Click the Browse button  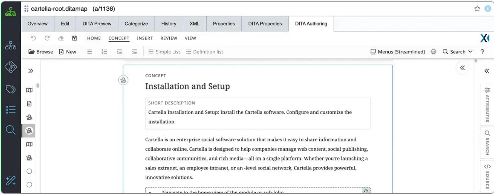tap(41, 52)
